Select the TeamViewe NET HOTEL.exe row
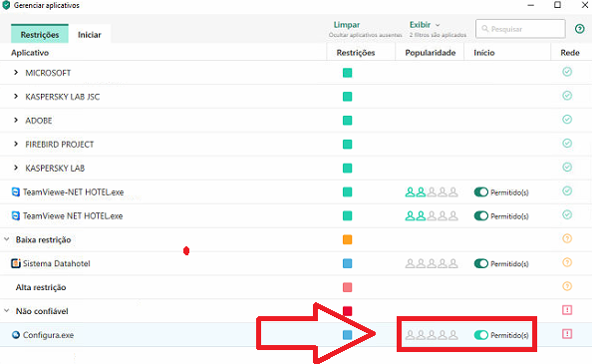The image size is (592, 364). [296, 215]
